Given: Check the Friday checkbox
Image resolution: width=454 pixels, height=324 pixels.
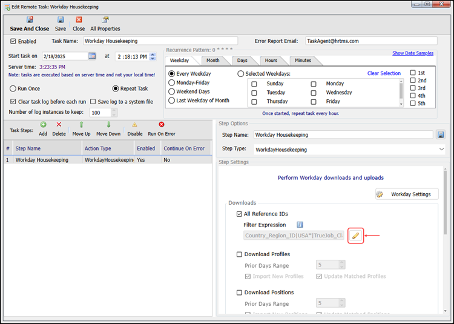Looking at the screenshot, I should [x=314, y=102].
